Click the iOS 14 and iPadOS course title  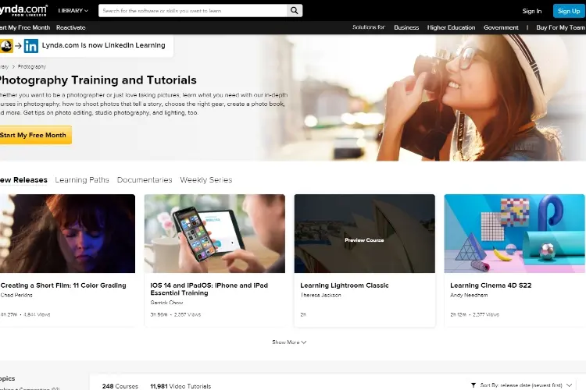click(209, 289)
